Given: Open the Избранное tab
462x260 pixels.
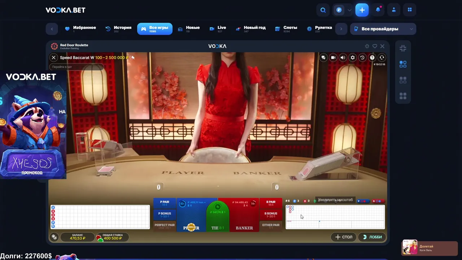Looking at the screenshot, I should click(80, 29).
